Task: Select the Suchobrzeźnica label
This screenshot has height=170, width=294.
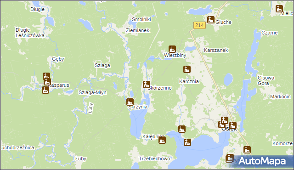Action: (17, 147)
